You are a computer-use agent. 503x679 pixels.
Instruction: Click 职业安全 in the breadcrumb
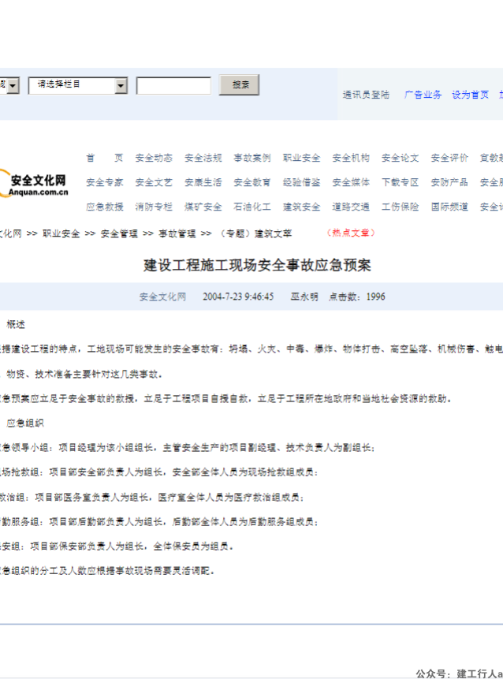coord(61,234)
